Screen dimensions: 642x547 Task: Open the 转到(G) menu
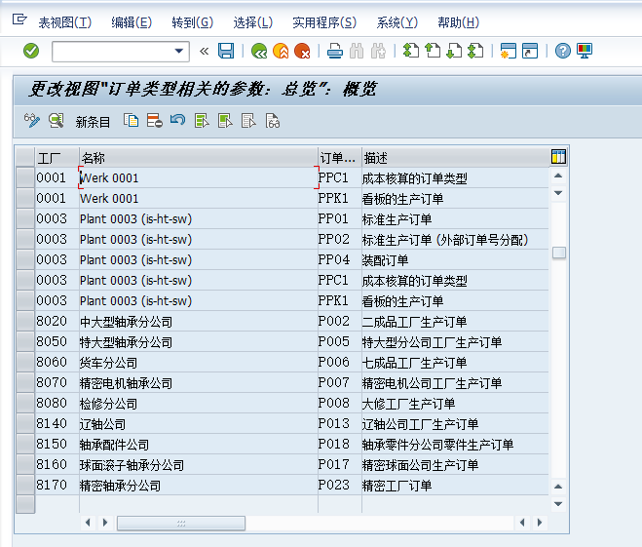click(193, 22)
